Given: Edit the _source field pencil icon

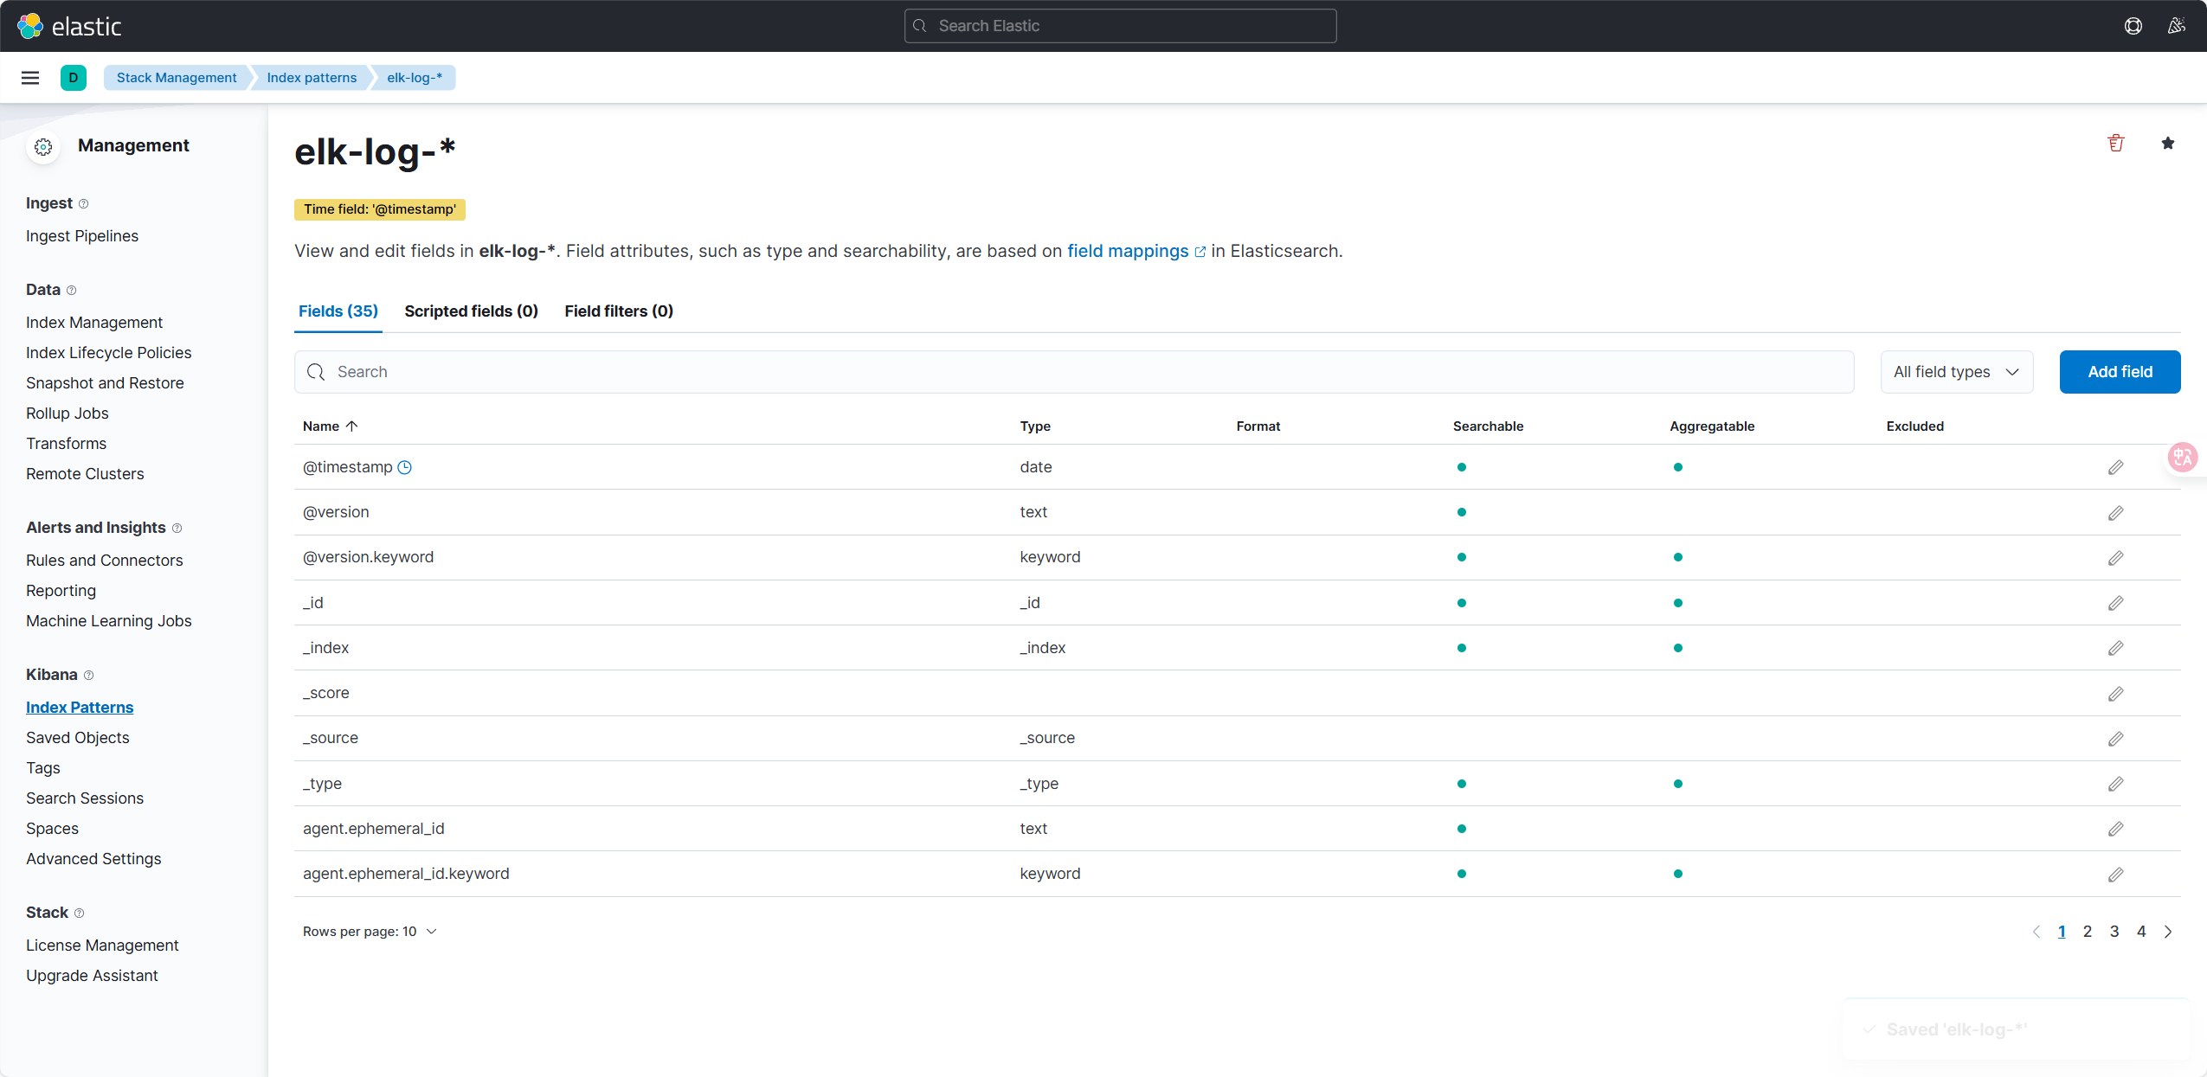Looking at the screenshot, I should tap(2116, 739).
